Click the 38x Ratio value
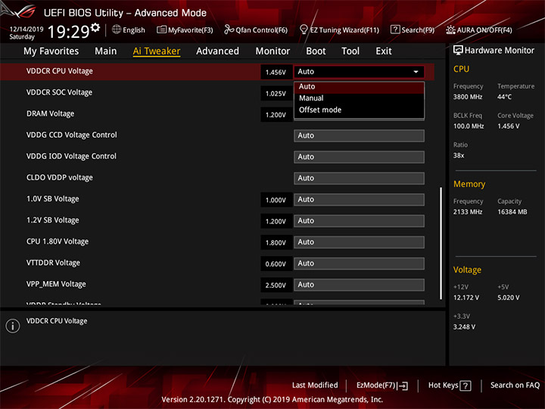The height and width of the screenshot is (409, 545). [459, 155]
